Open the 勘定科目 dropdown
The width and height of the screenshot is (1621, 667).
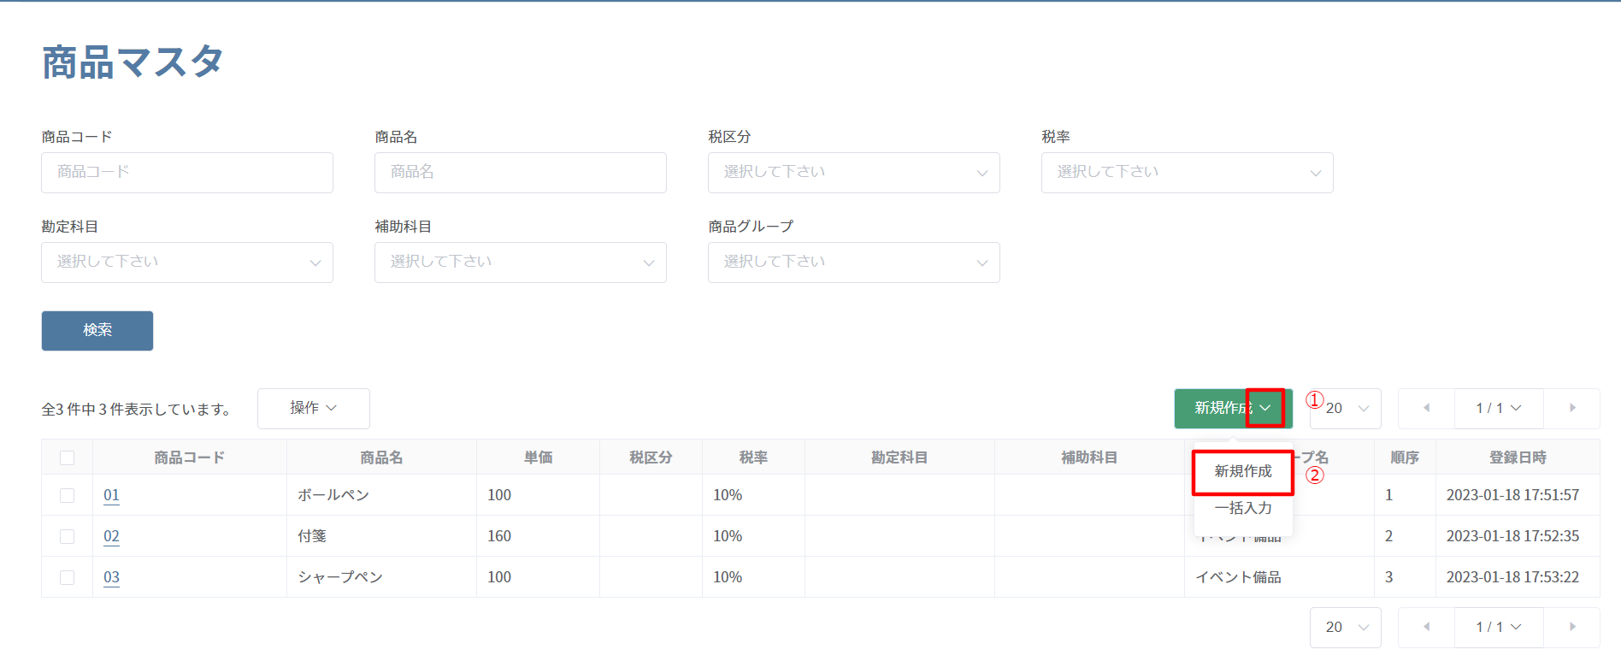click(x=187, y=263)
